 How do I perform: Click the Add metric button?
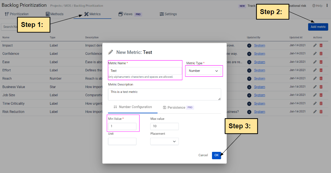point(318,27)
